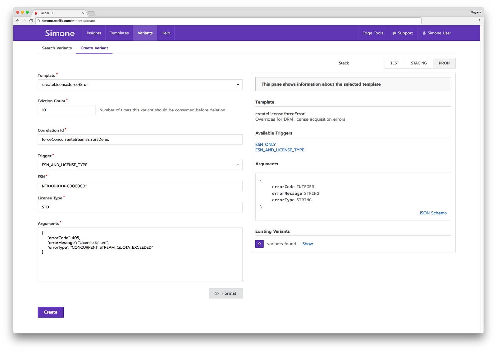Screen dimensions: 497x352
Task: Click the 'Stack' label
Action: pos(344,63)
